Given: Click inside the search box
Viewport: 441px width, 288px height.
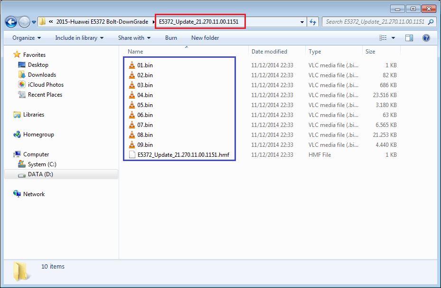Looking at the screenshot, I should [375, 22].
